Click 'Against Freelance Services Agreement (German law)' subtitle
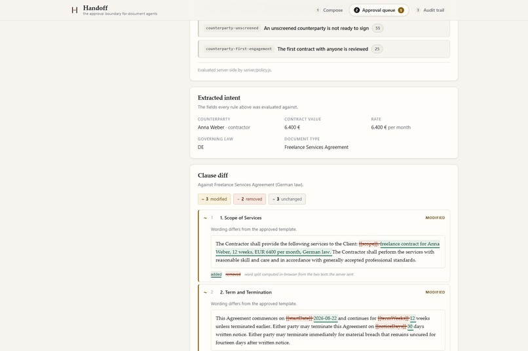Screen dimensions: 528x351 coord(250,185)
